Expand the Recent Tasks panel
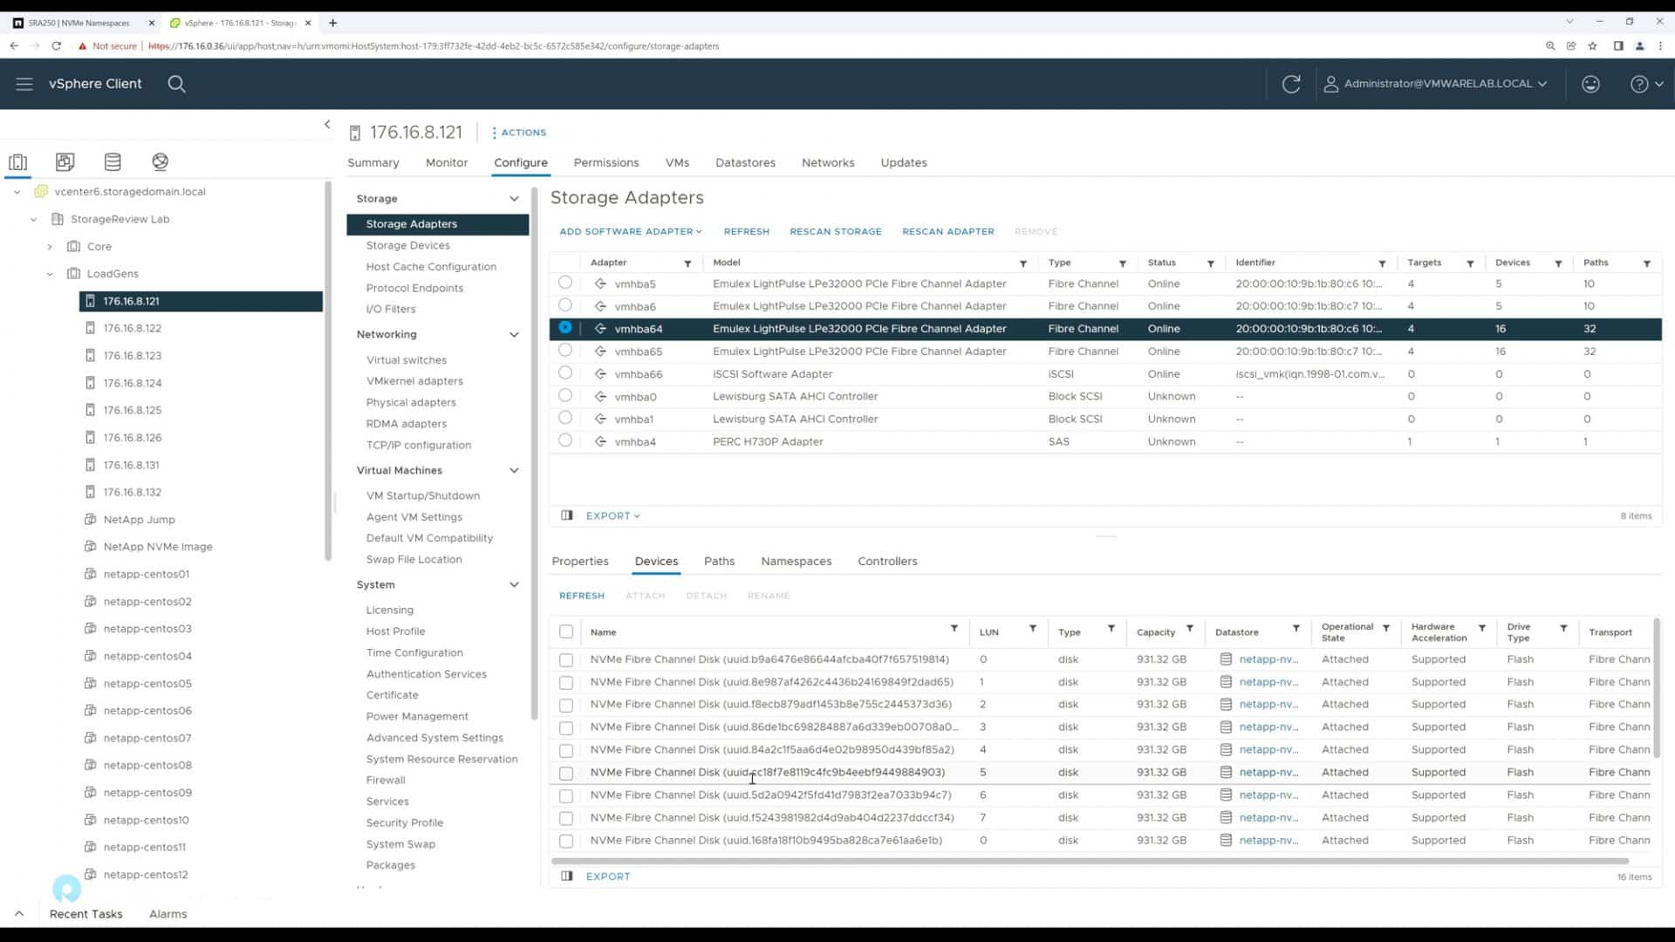 pyautogui.click(x=19, y=914)
